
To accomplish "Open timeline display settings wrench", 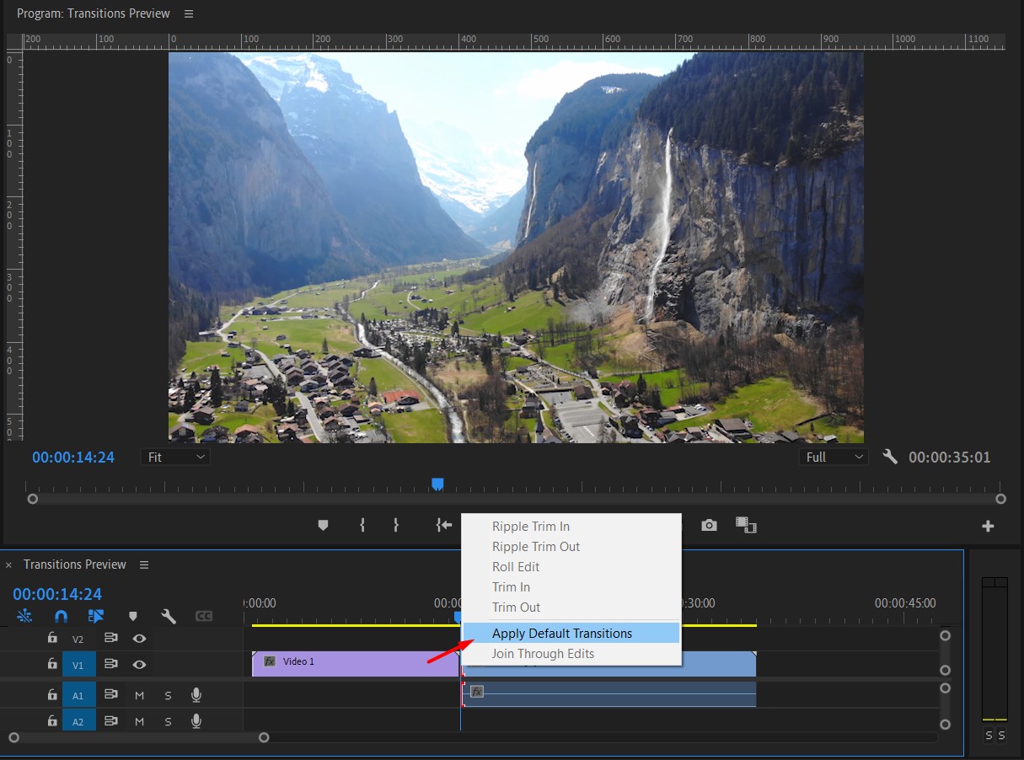I will [x=169, y=616].
